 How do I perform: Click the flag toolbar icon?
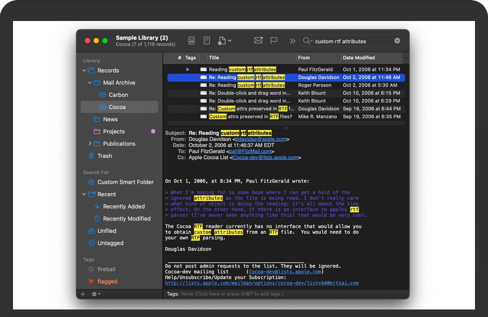pos(274,40)
